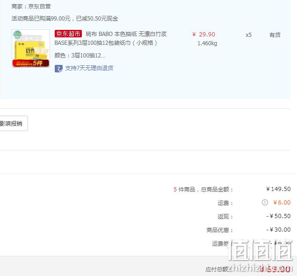Open 支持7天无理由退货 link
The height and width of the screenshot is (276, 297).
(89, 68)
